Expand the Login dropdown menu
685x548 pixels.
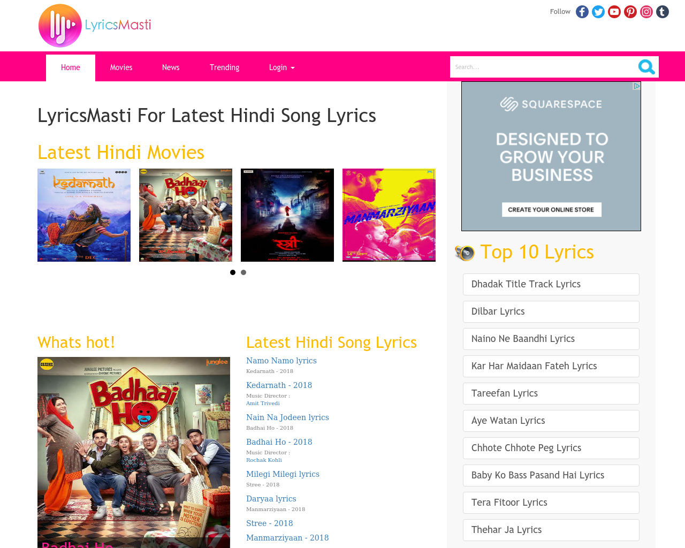[281, 67]
